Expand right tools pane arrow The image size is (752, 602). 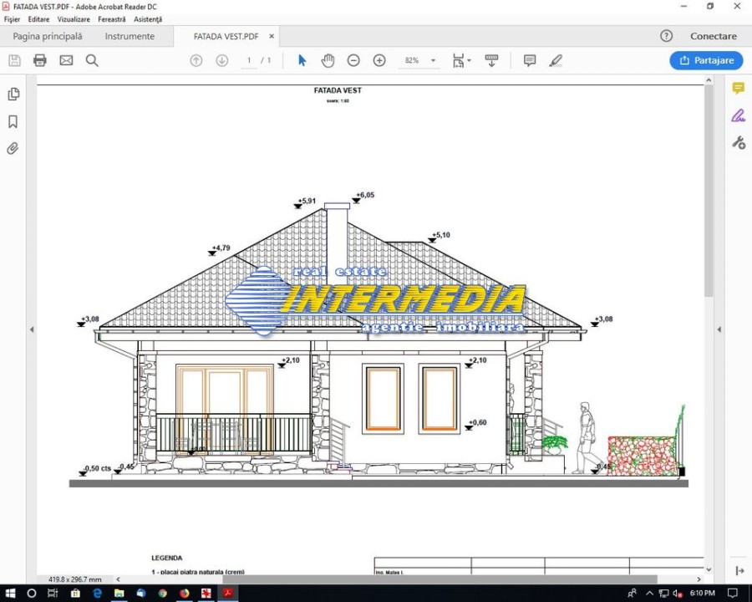pos(719,329)
